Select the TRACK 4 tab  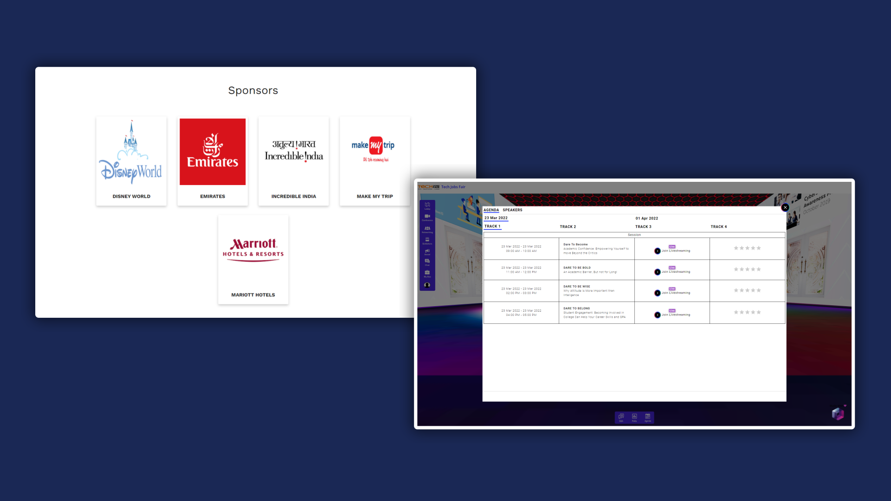click(719, 227)
